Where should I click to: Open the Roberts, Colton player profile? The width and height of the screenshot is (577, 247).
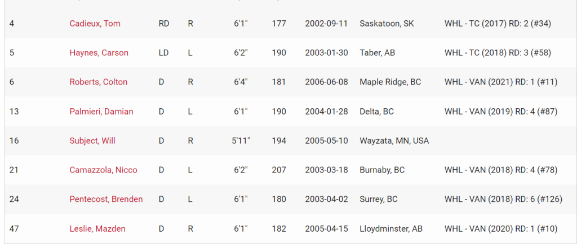pyautogui.click(x=99, y=82)
